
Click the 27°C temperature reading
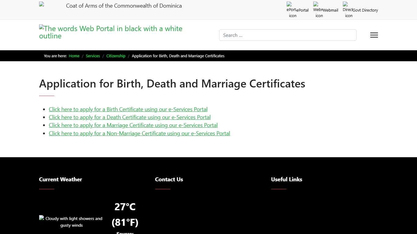pos(125,207)
